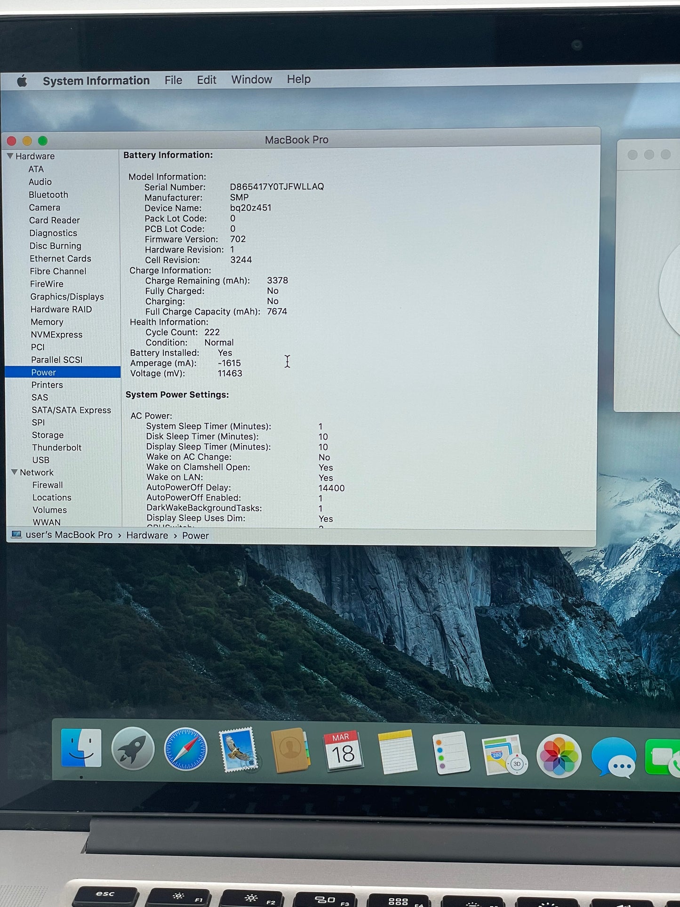Click the green zoom button of MacBook Pro window

pyautogui.click(x=43, y=141)
